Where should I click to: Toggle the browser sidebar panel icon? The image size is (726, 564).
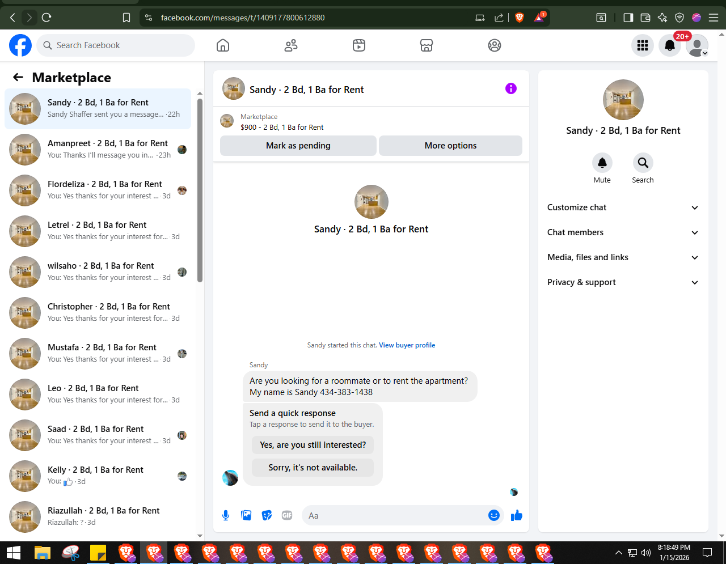point(628,18)
